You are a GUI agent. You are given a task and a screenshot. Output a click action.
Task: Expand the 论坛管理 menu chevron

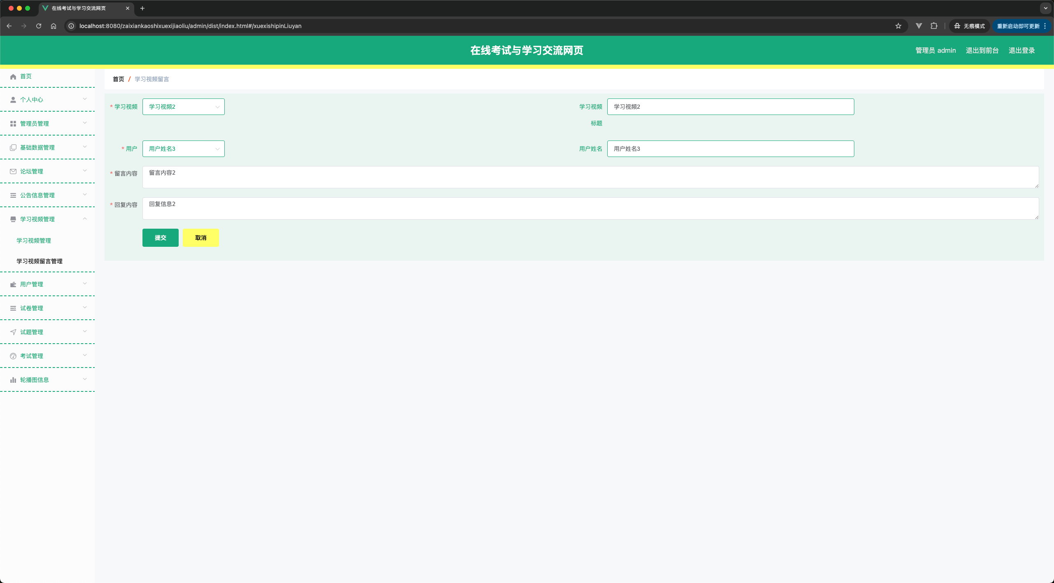click(x=85, y=171)
